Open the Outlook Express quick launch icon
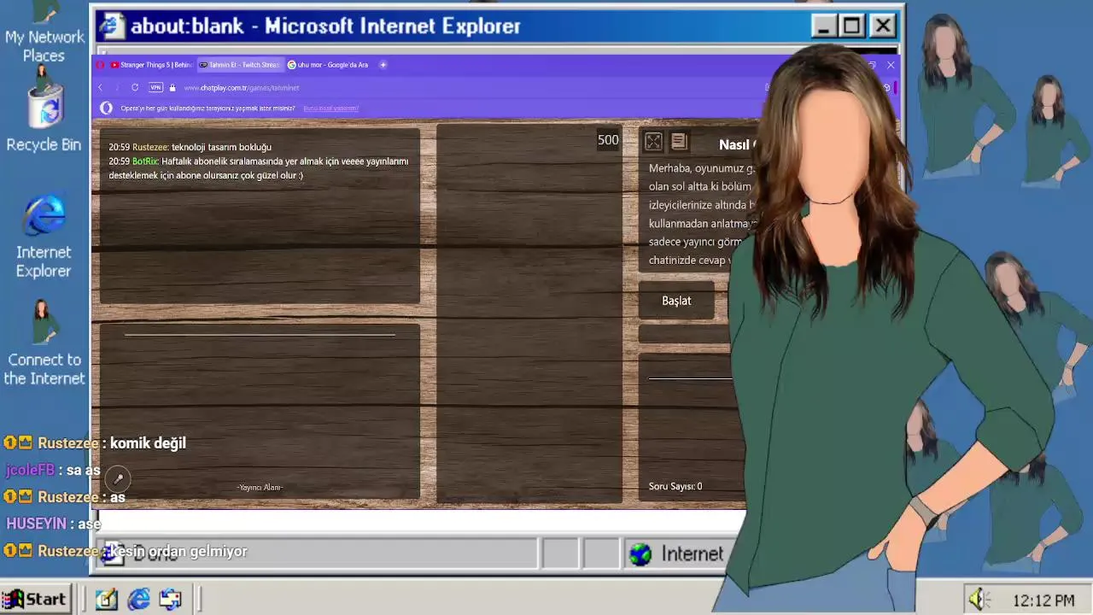 [171, 600]
